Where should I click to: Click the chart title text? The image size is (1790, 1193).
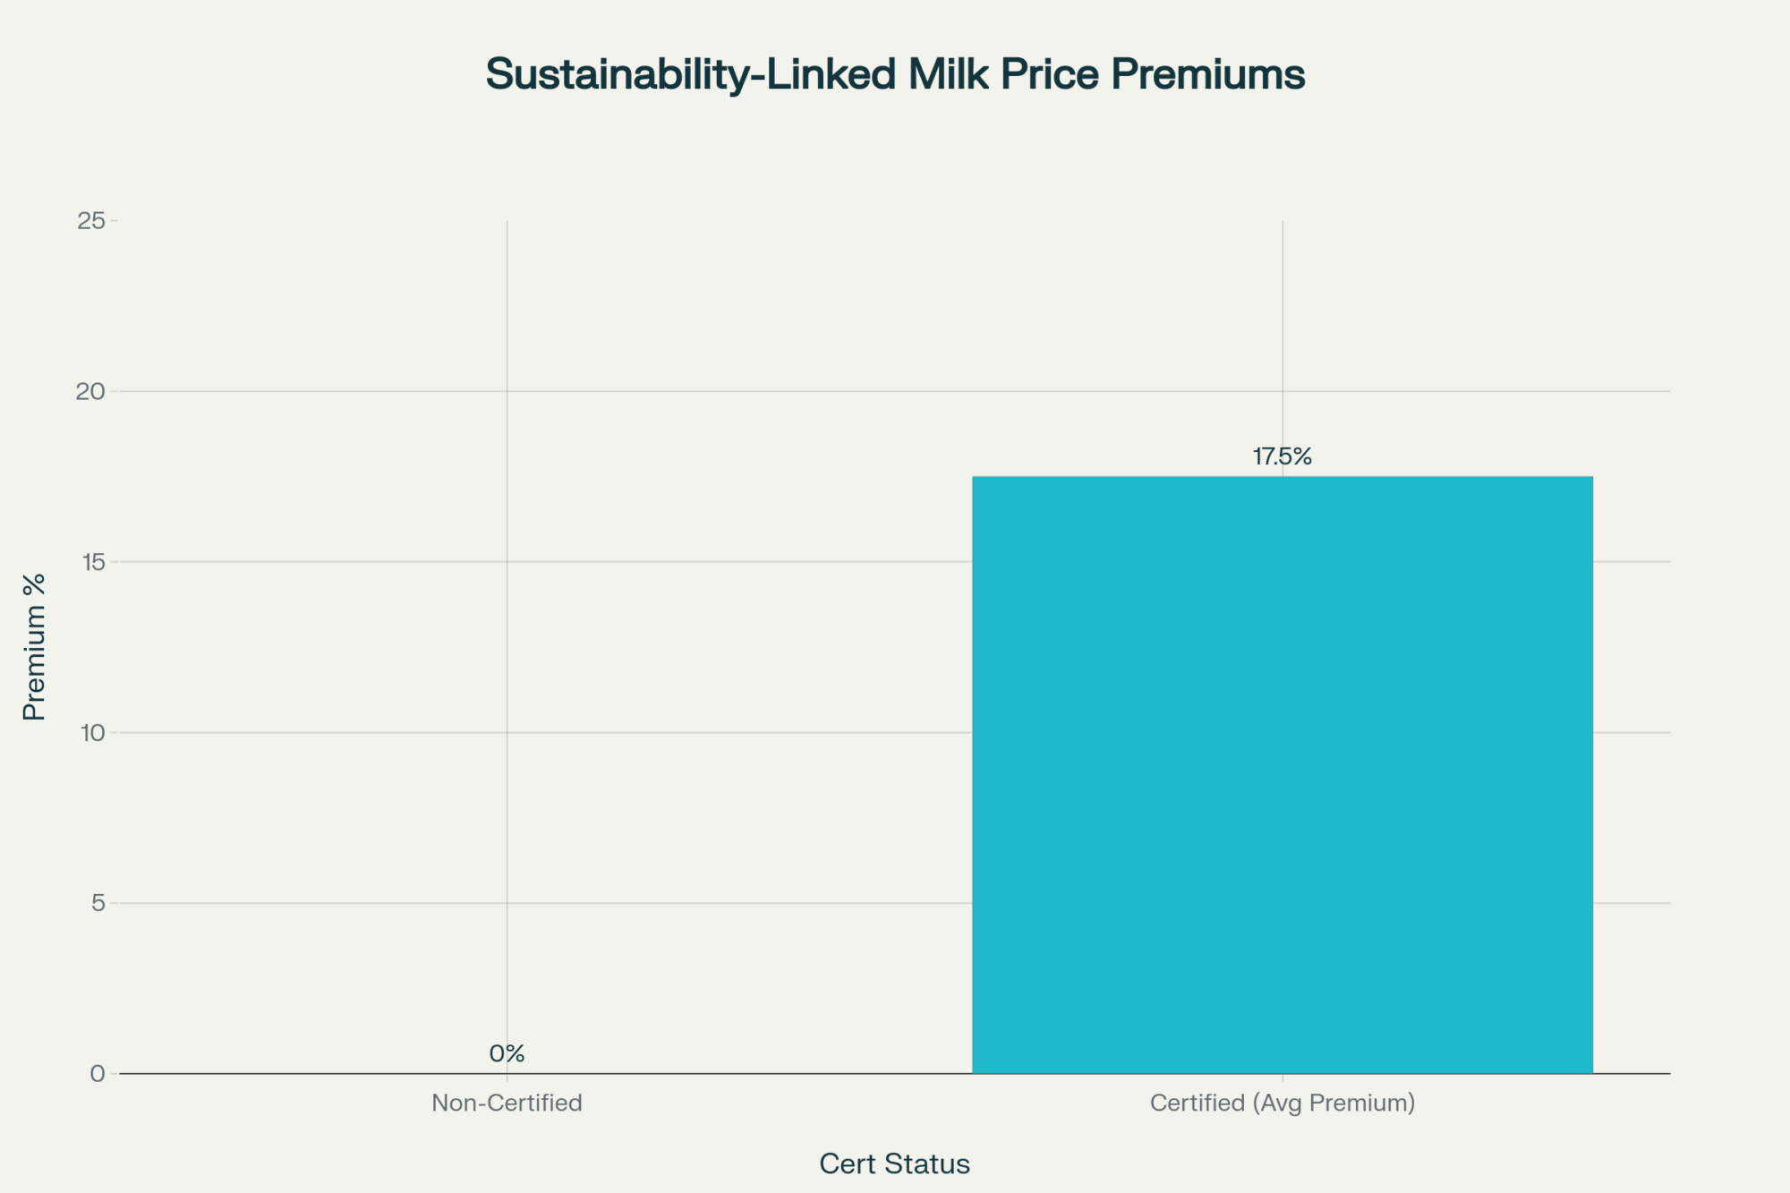[x=895, y=73]
